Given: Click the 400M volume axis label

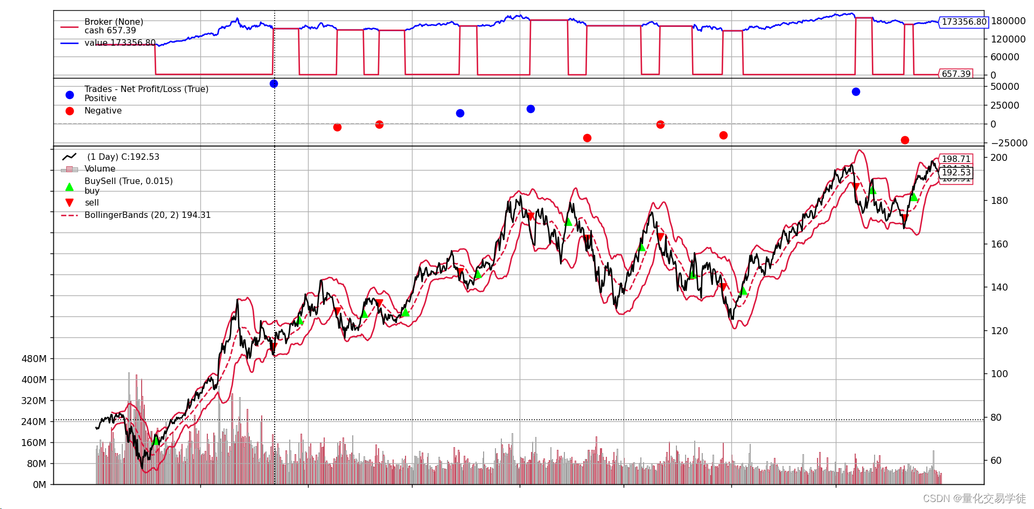Looking at the screenshot, I should pos(34,379).
